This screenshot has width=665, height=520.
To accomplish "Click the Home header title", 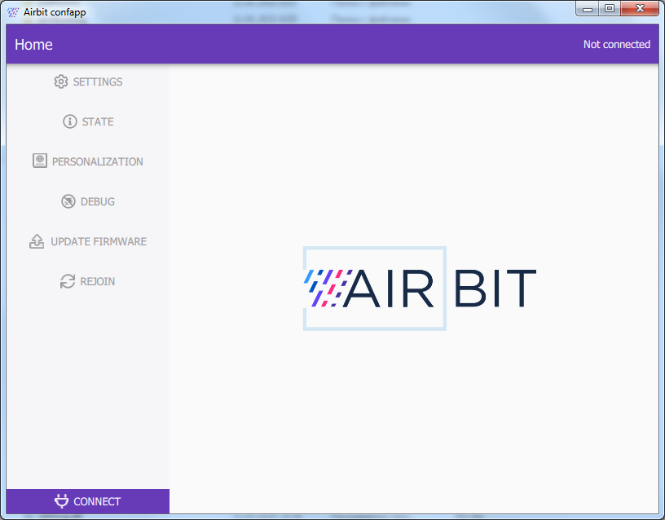I will (33, 45).
